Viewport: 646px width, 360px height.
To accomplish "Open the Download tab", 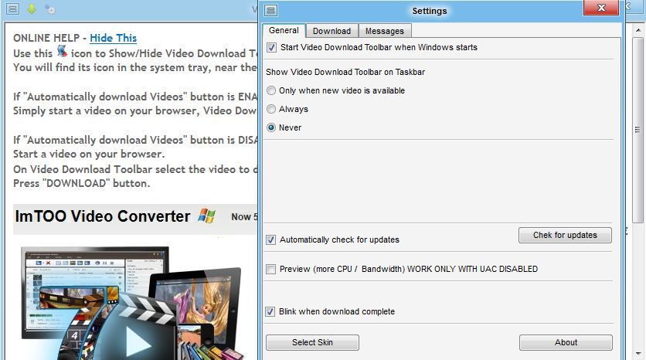I will [x=331, y=31].
